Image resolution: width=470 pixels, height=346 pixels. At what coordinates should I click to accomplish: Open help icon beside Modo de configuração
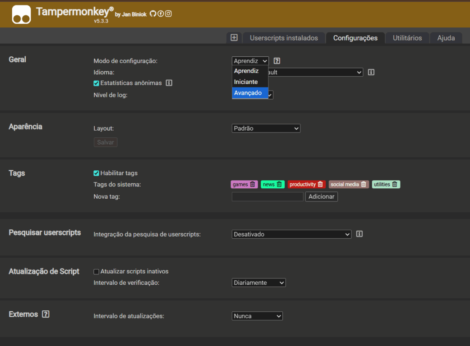coord(277,61)
